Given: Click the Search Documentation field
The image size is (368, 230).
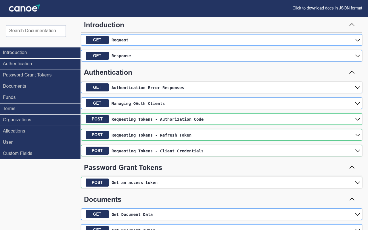Looking at the screenshot, I should (x=36, y=31).
